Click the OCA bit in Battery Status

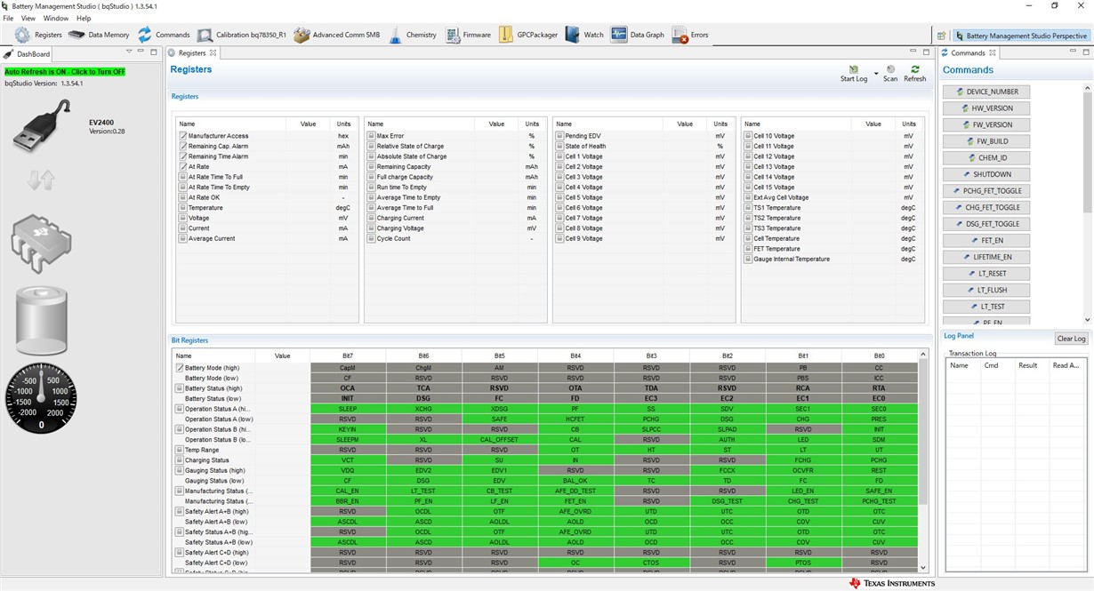tap(348, 388)
